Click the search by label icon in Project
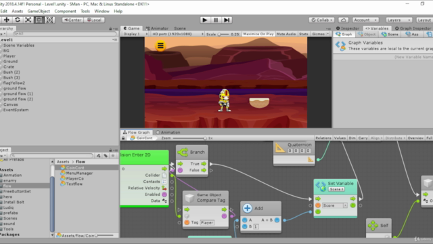433x244 pixels. coord(106,155)
